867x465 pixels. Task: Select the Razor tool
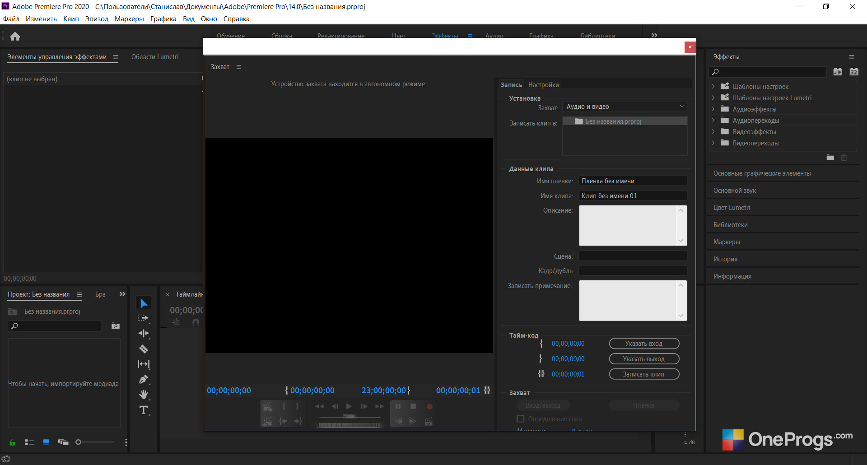[144, 349]
